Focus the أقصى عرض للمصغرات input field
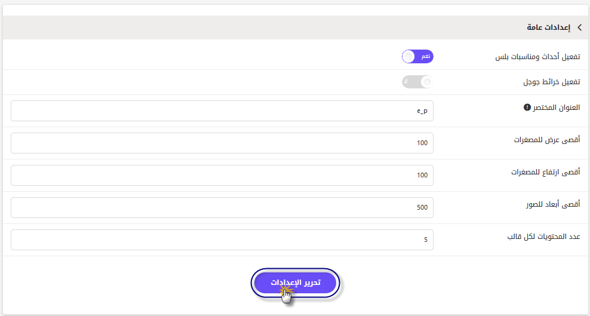The height and width of the screenshot is (316, 590). pos(222,143)
